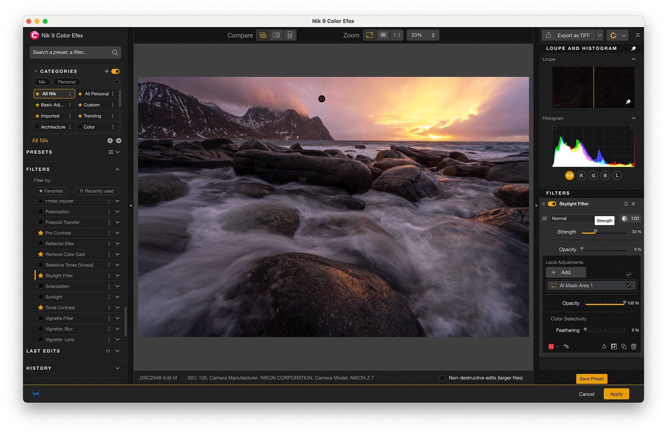Delete the AI Mask Area 1 adjustment
The image size is (667, 433).
634,346
